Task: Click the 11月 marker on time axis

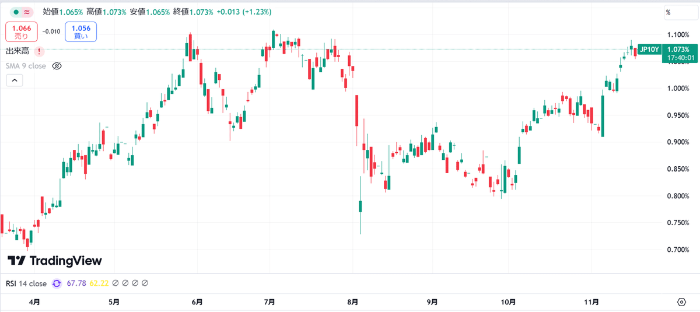Action: pyautogui.click(x=591, y=302)
